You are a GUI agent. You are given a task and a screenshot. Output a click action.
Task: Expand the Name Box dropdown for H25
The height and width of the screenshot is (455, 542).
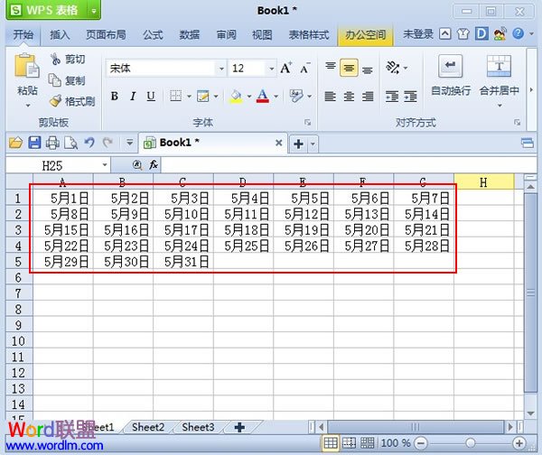pos(105,165)
